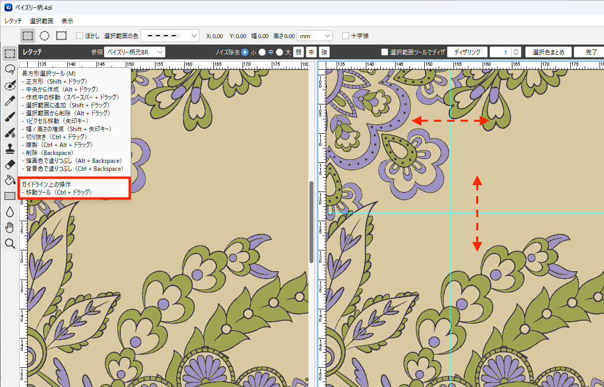Select noise removal 中 radio button
604x387 pixels.
click(x=263, y=52)
